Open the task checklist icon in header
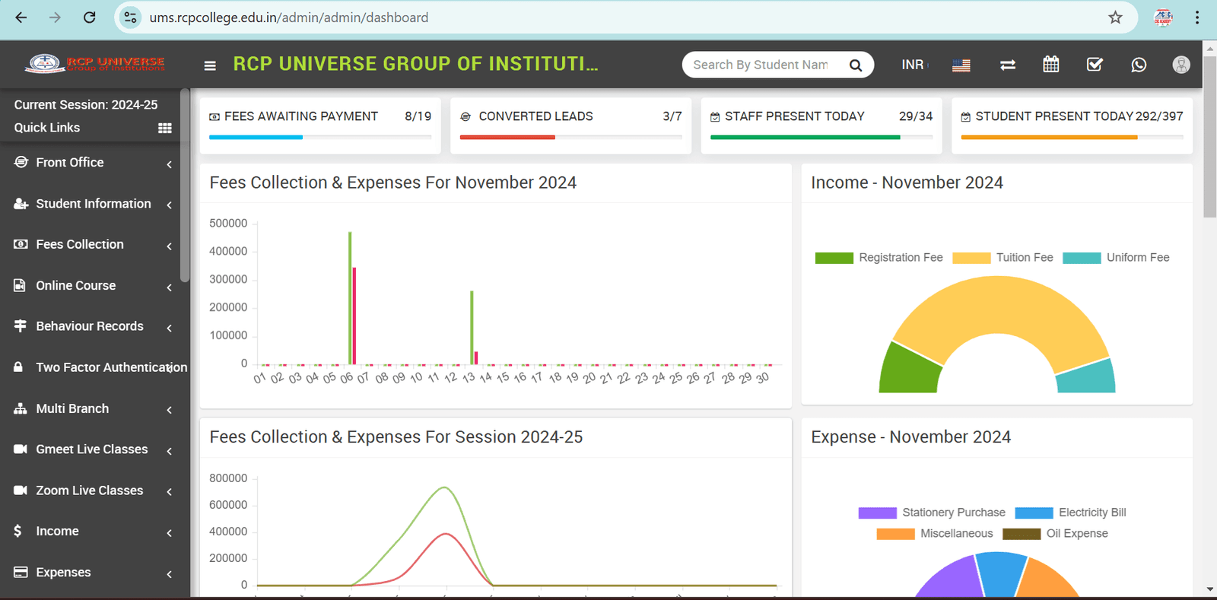The width and height of the screenshot is (1217, 600). pyautogui.click(x=1095, y=65)
